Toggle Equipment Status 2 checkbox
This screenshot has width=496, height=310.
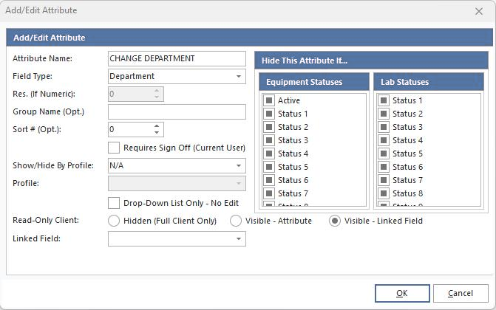[x=269, y=127]
